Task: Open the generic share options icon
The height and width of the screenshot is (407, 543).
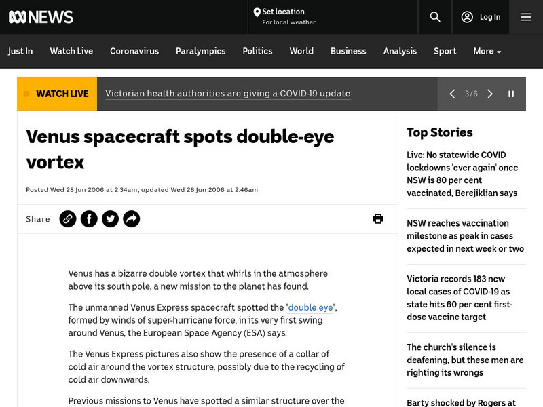Action: [131, 218]
